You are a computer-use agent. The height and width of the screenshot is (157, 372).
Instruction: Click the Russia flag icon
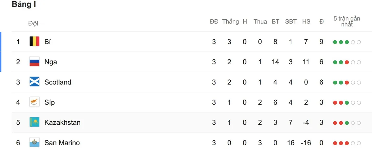click(x=34, y=62)
